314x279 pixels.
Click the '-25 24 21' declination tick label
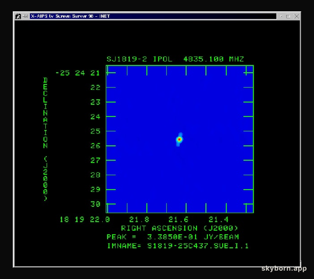(78, 73)
